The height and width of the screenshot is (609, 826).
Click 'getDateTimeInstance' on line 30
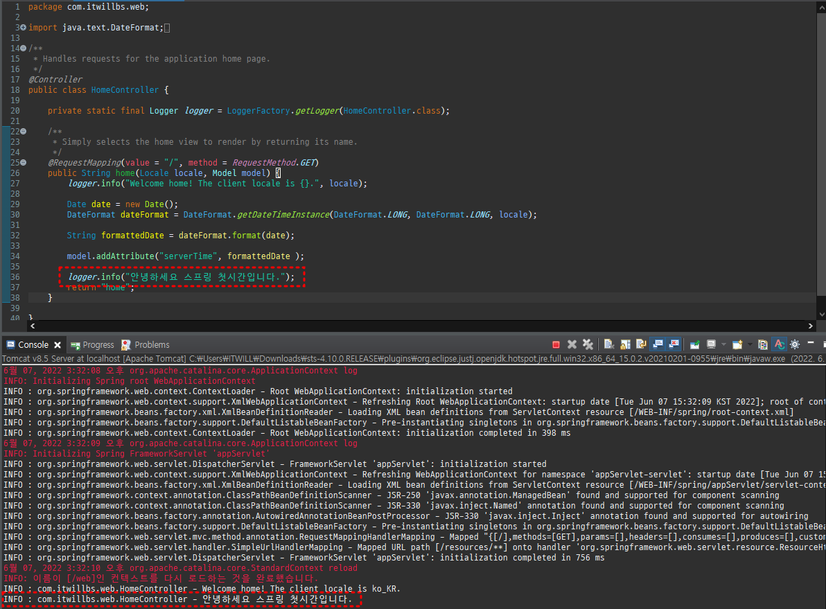click(283, 215)
